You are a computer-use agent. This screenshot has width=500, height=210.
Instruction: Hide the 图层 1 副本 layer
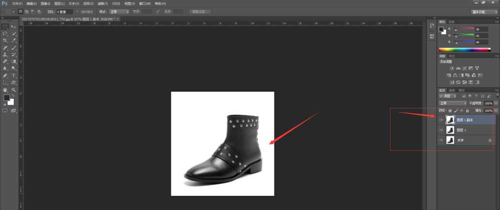coord(441,120)
